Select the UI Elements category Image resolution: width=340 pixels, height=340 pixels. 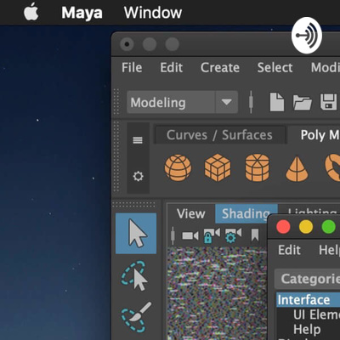(316, 314)
